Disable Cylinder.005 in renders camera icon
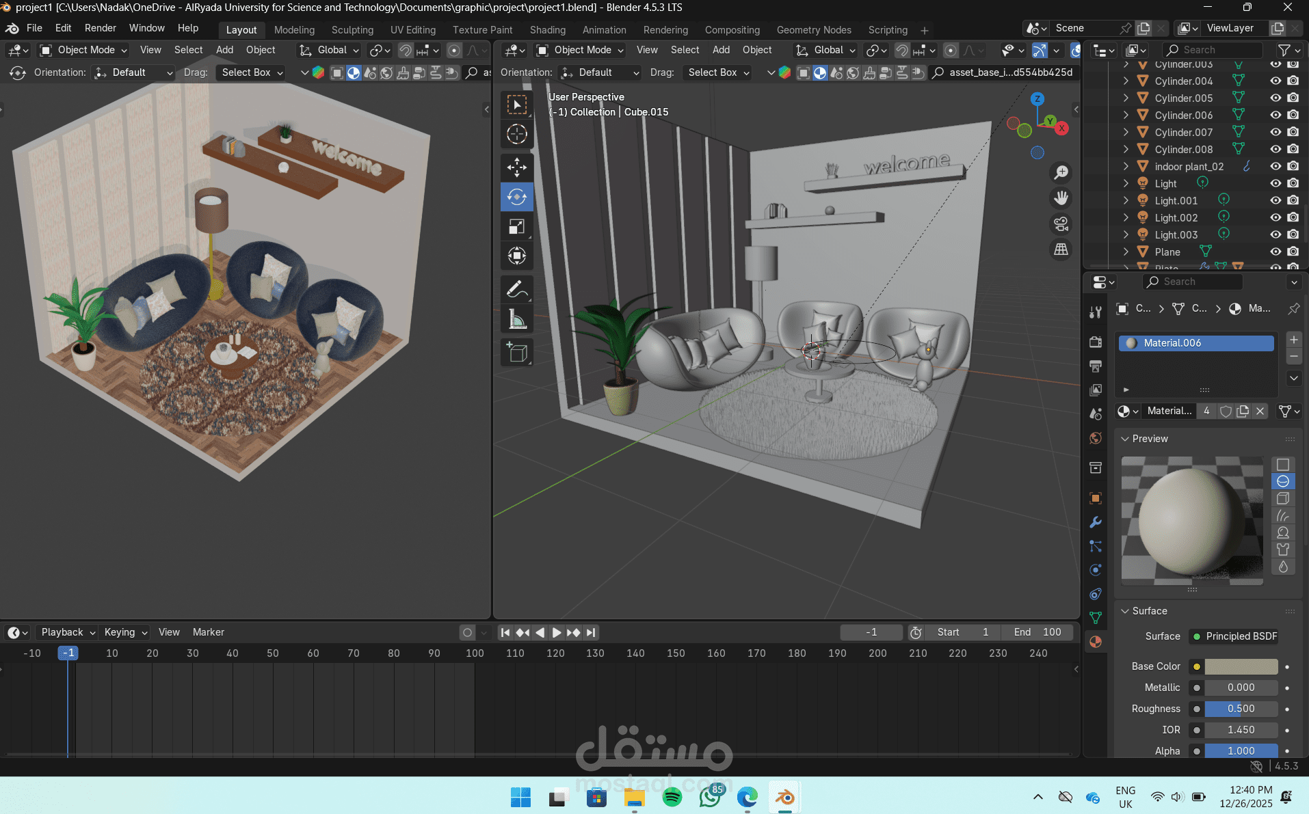Screen dimensions: 1309x814 [1293, 98]
